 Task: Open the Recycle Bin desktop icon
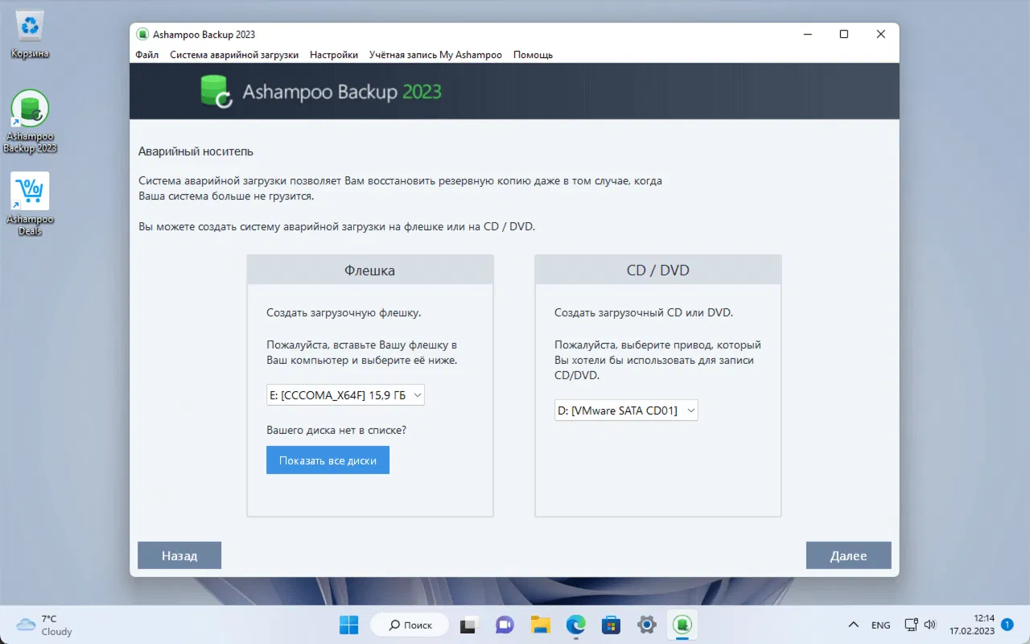point(30,35)
